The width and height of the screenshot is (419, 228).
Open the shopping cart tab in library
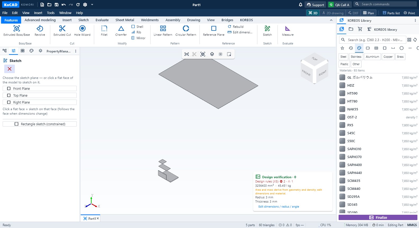click(x=360, y=29)
